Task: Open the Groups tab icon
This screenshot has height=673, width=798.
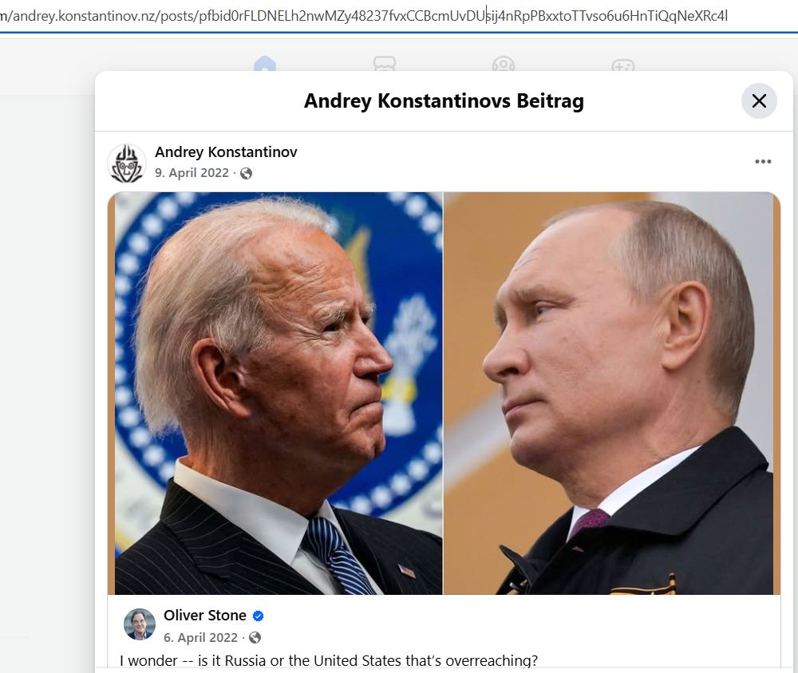Action: click(x=504, y=65)
